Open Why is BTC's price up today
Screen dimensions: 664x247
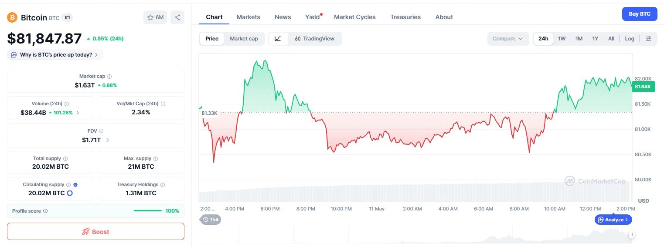point(55,55)
